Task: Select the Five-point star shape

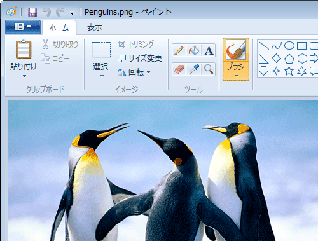Action: click(x=289, y=71)
